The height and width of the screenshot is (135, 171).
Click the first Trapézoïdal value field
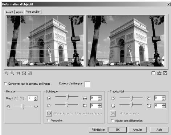158,98
